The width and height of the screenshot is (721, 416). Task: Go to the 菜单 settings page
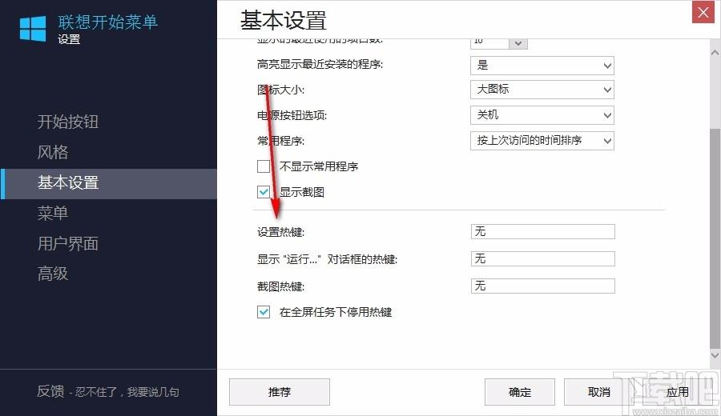click(52, 213)
